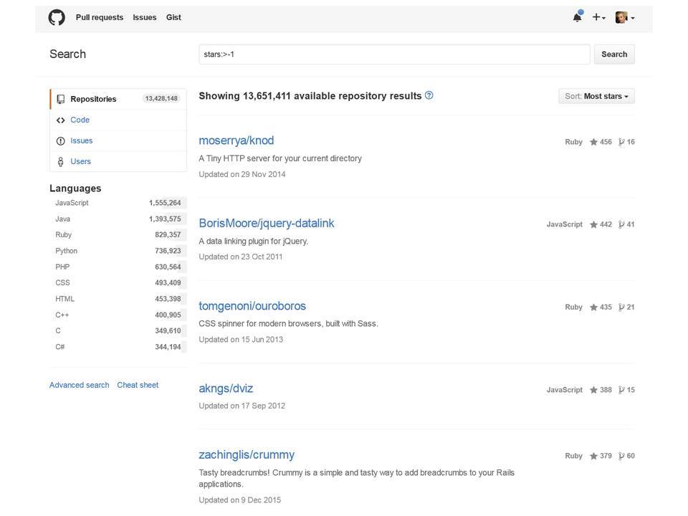Filter by CSS language
688x516 pixels.
pos(118,282)
